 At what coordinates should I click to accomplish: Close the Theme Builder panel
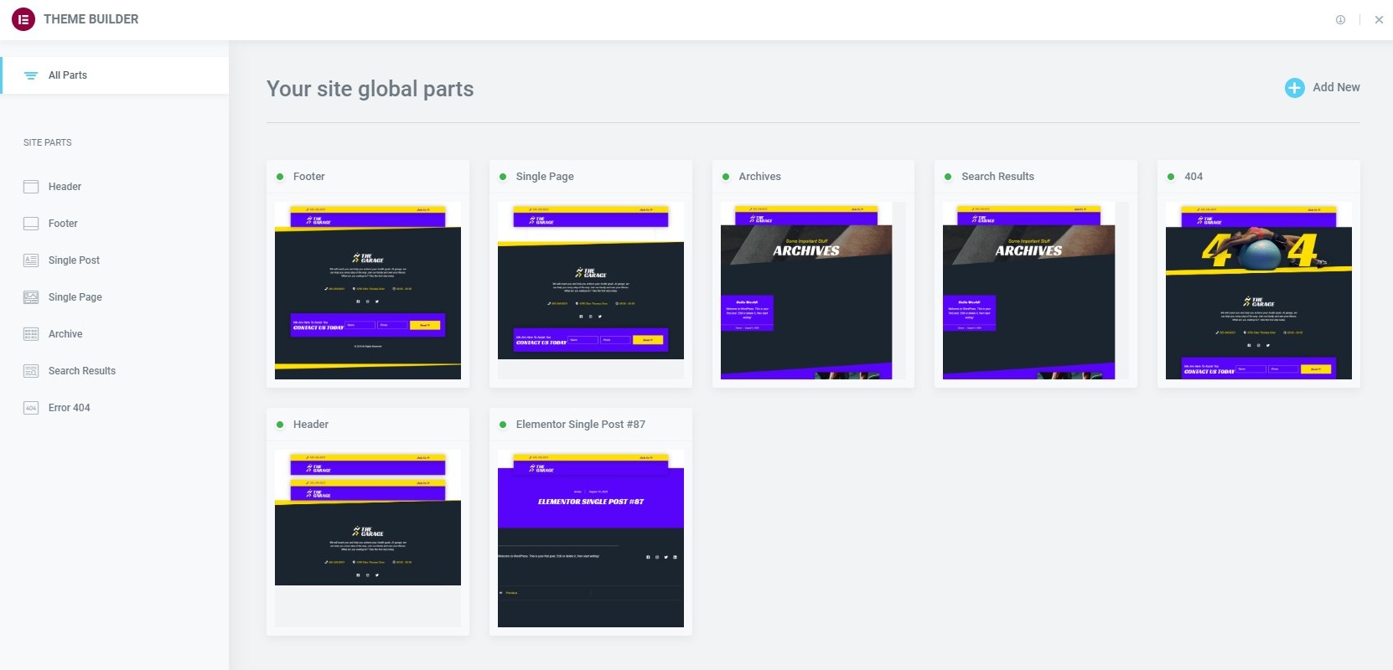coord(1379,20)
